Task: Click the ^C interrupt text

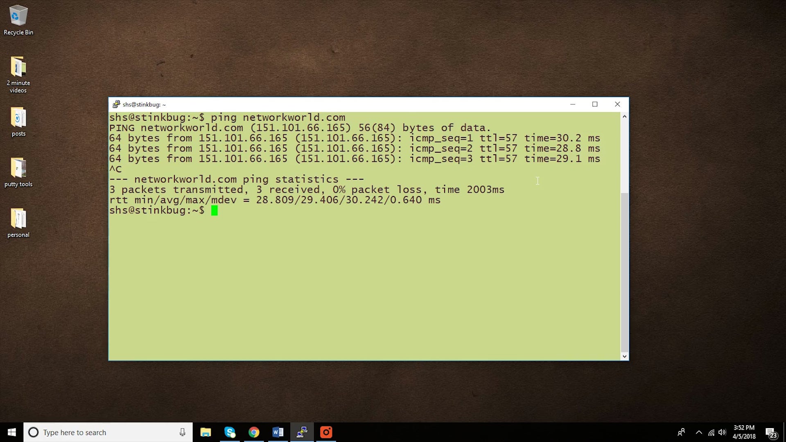Action: click(115, 169)
